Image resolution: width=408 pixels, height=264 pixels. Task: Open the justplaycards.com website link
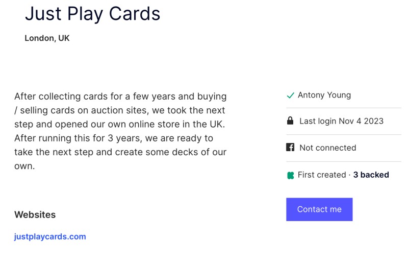point(50,236)
